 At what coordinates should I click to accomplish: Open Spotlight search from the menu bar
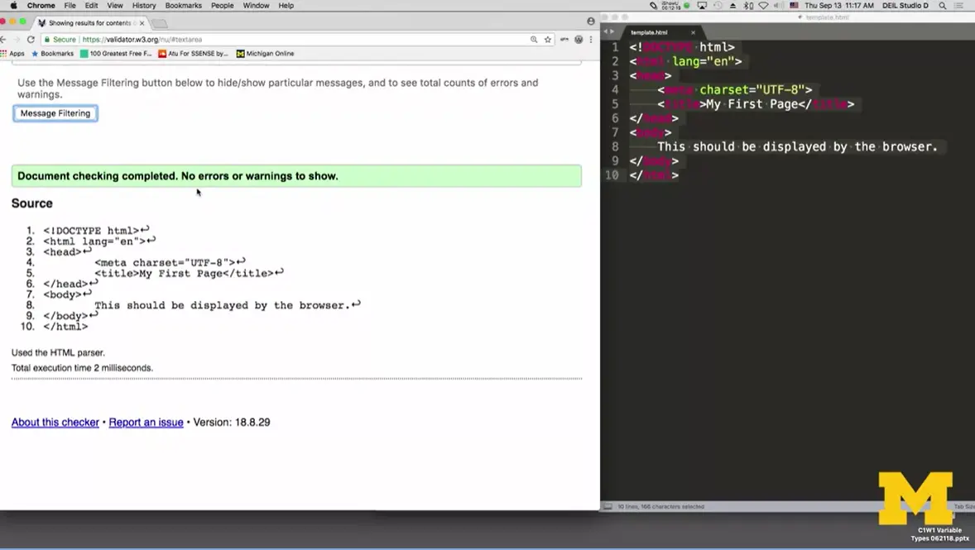(x=941, y=5)
